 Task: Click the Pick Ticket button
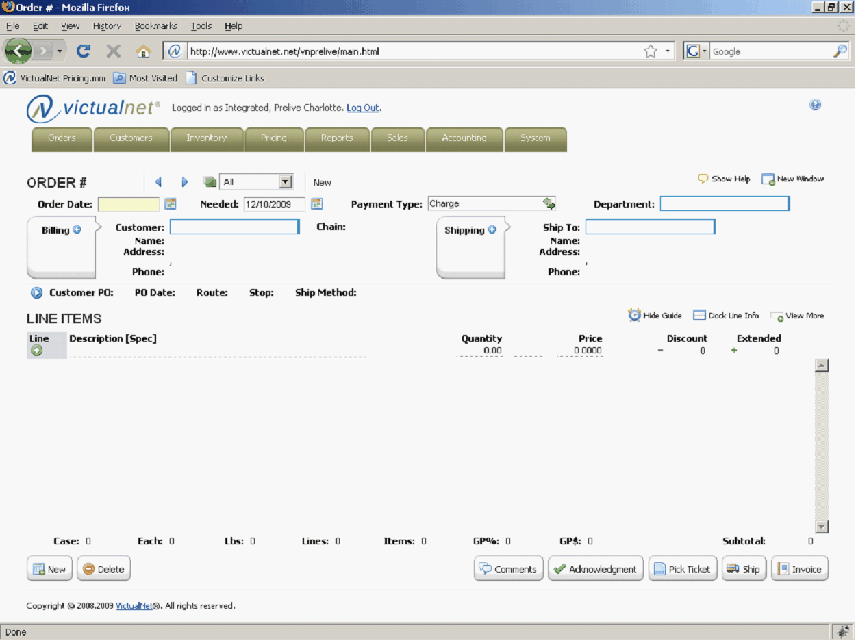[x=683, y=568]
